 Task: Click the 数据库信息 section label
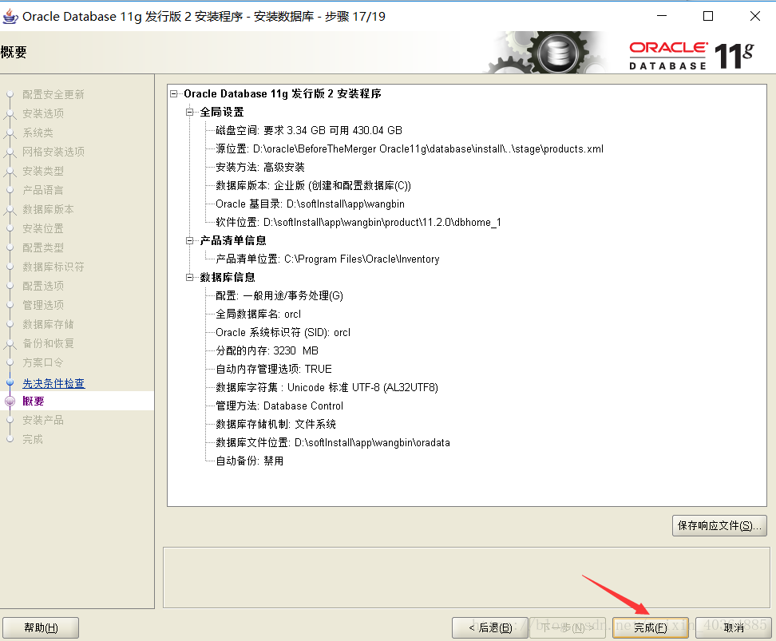[228, 277]
